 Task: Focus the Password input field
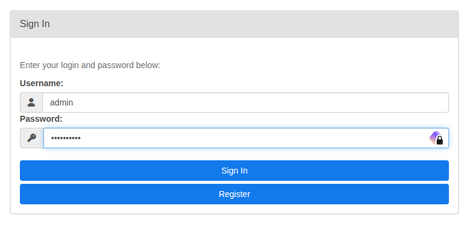[x=246, y=138]
